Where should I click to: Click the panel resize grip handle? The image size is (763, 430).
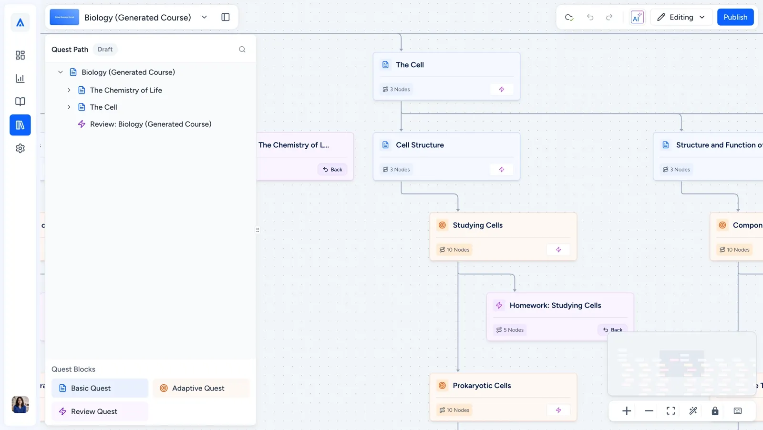pyautogui.click(x=258, y=230)
